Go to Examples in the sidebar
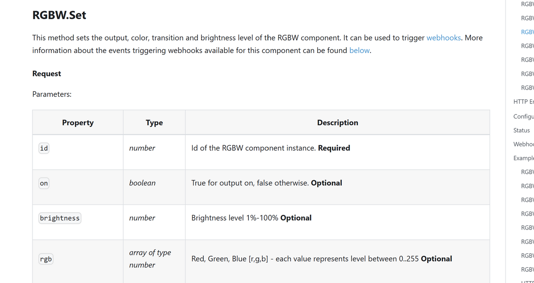Screen dimensions: 534x283 523,158
